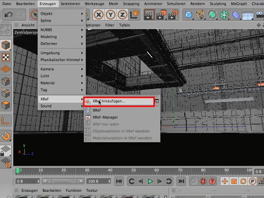The height and width of the screenshot is (198, 264).
Task: Switch to points mode icon
Action: coord(6,81)
